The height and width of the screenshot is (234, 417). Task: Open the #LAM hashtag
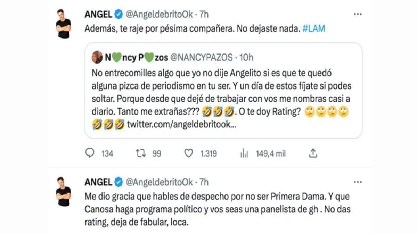click(x=314, y=29)
